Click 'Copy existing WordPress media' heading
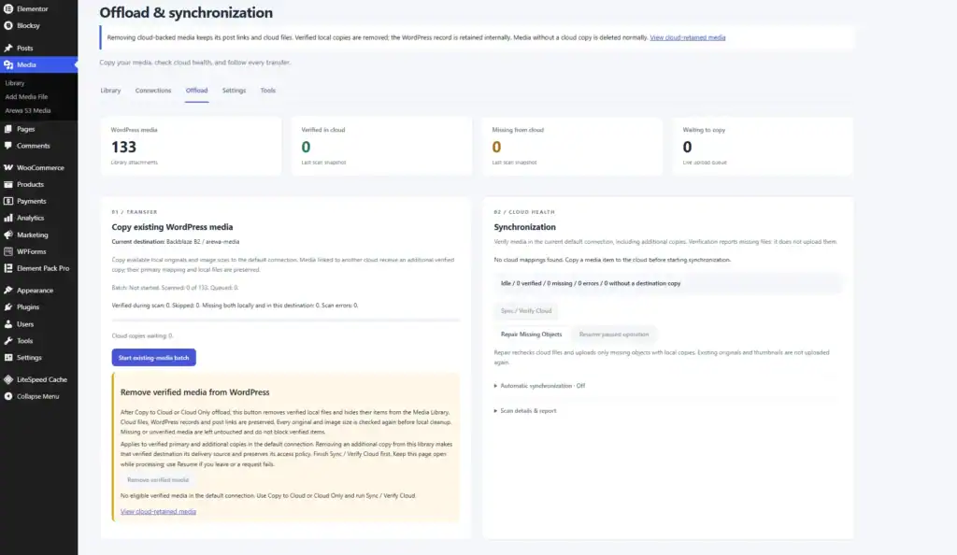Screen dimensions: 957x555 (172, 227)
